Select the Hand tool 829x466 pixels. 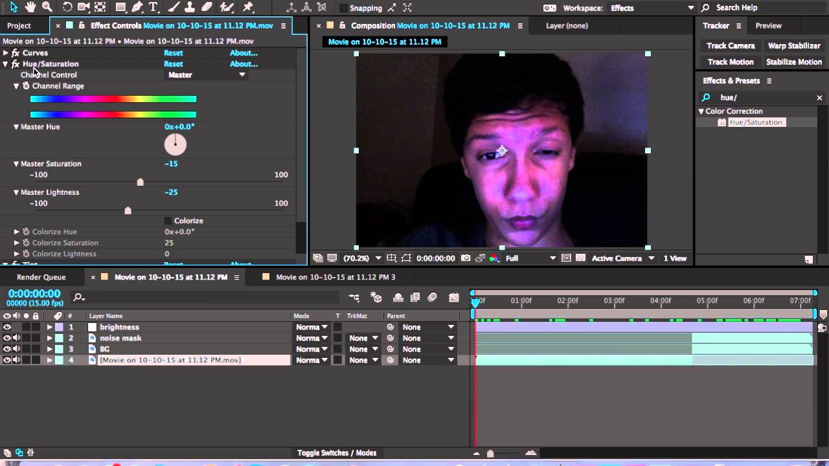(30, 7)
